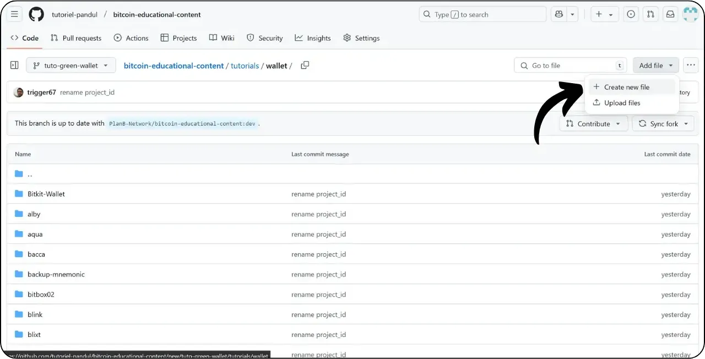
Task: Open the global navigation hamburger menu
Action: coord(14,14)
